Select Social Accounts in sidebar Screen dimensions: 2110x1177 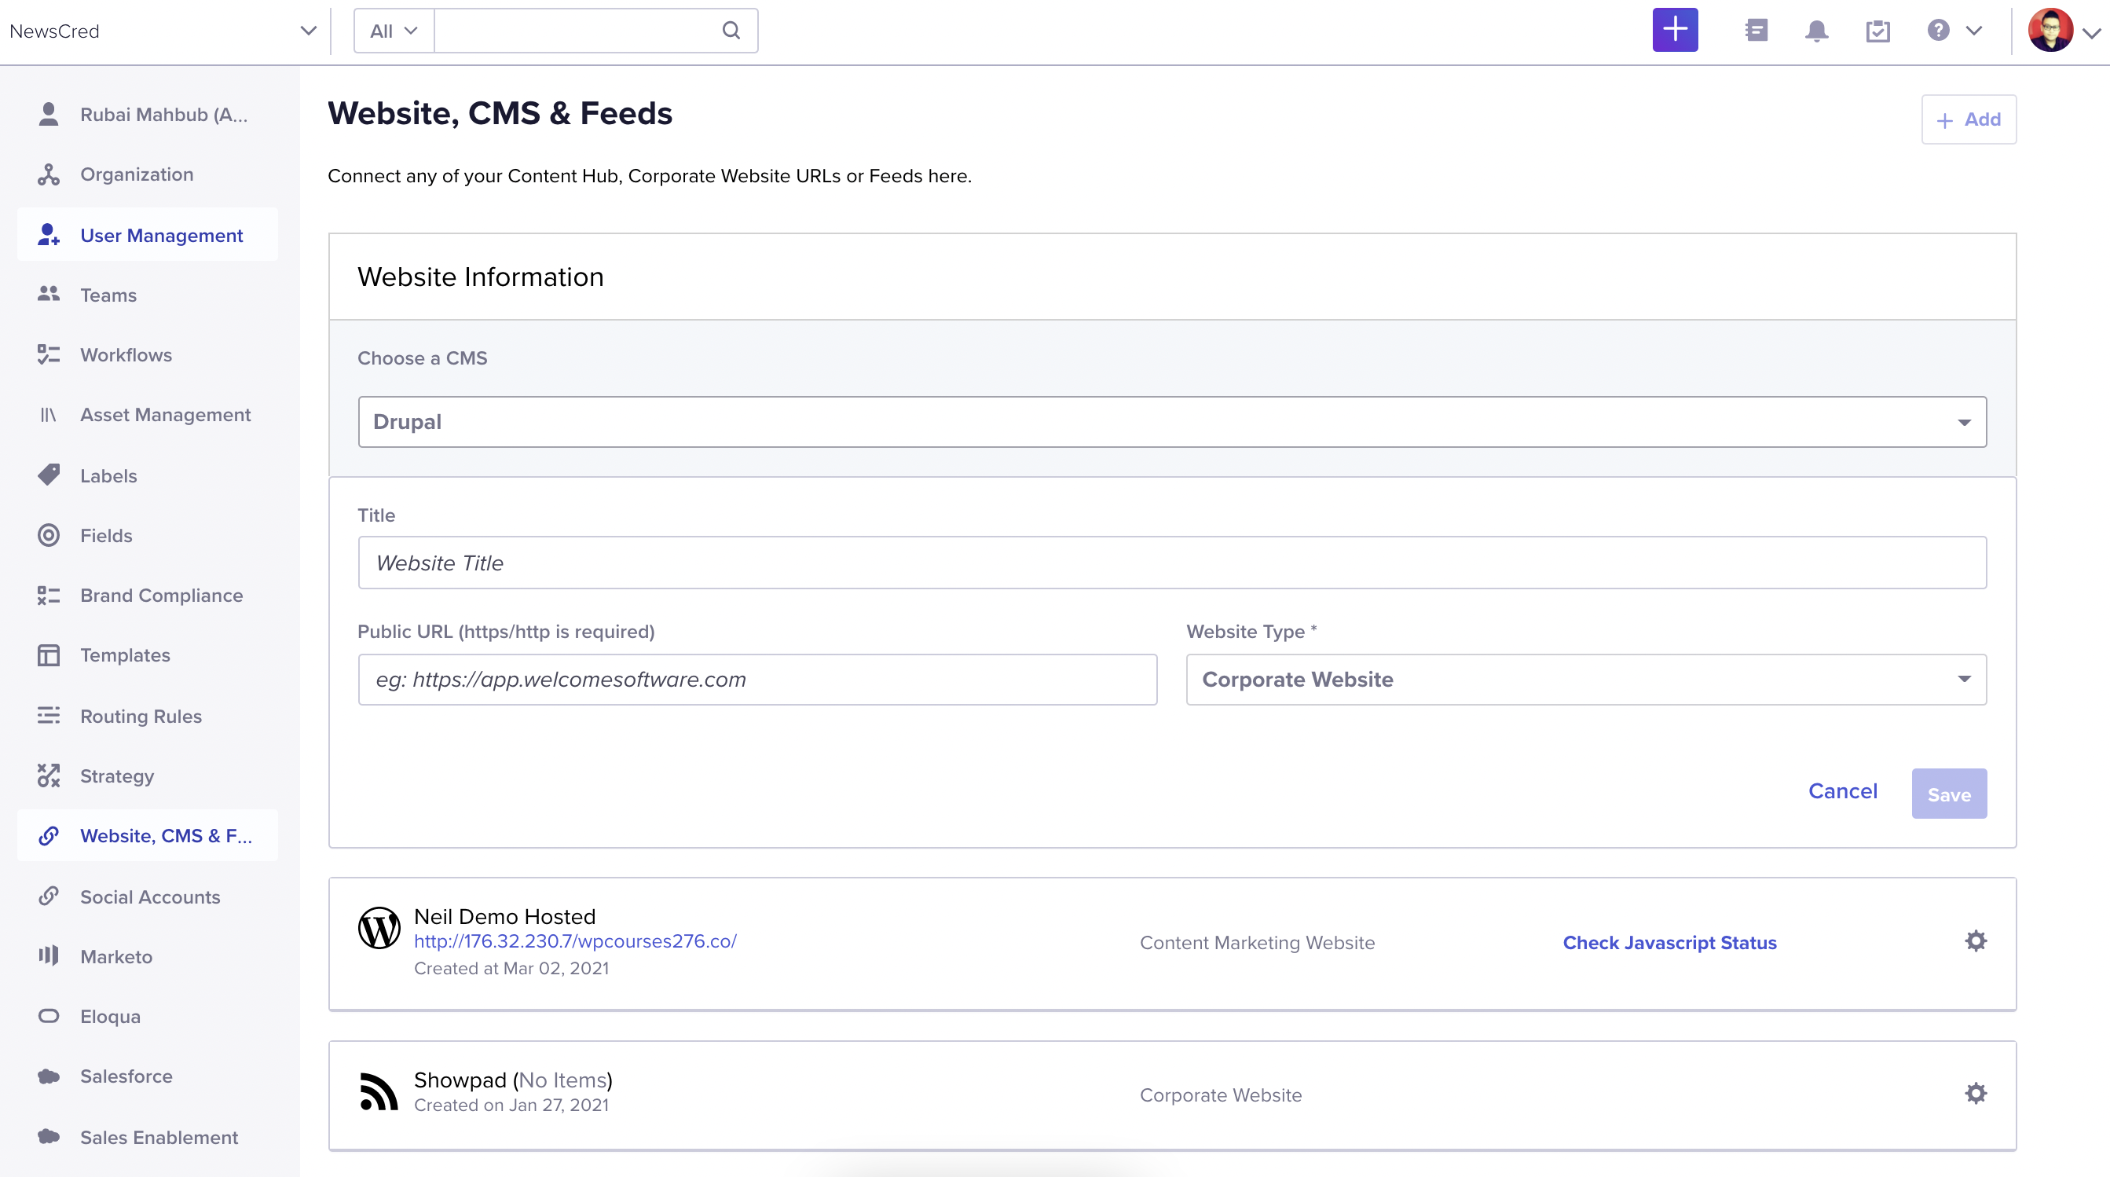coord(150,896)
